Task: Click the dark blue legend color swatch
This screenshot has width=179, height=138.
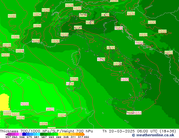Action: pyautogui.click(x=24, y=134)
